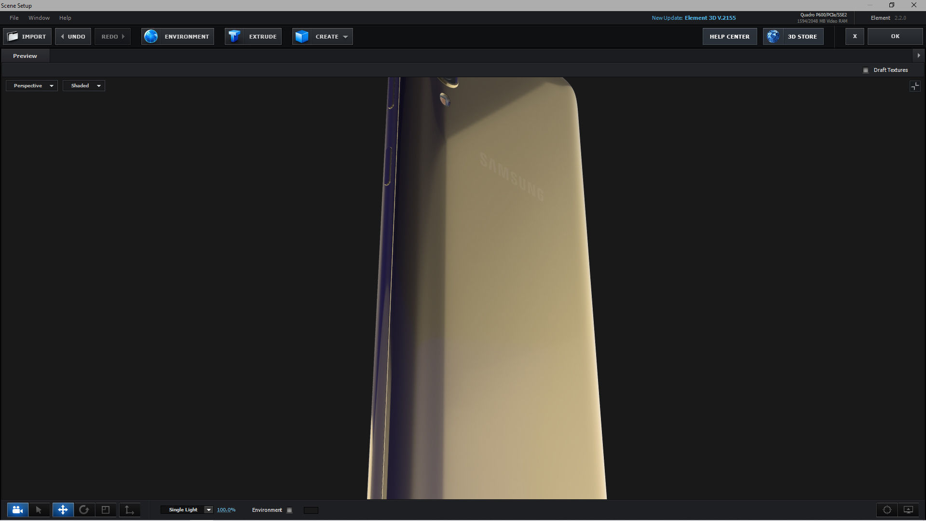Click the Import folder icon
Viewport: 926px width, 521px height.
coord(13,37)
